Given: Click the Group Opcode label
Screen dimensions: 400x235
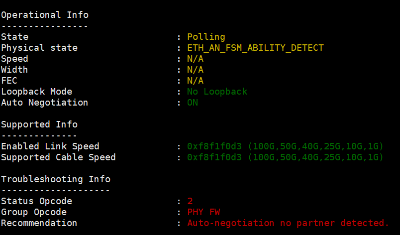Looking at the screenshot, I should point(34,212).
